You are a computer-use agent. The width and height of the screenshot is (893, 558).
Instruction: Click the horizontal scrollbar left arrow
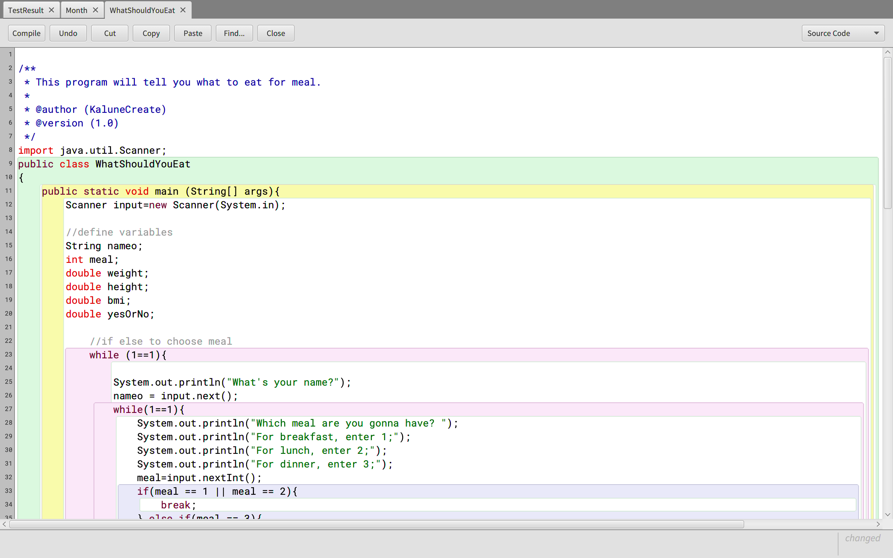[4, 524]
